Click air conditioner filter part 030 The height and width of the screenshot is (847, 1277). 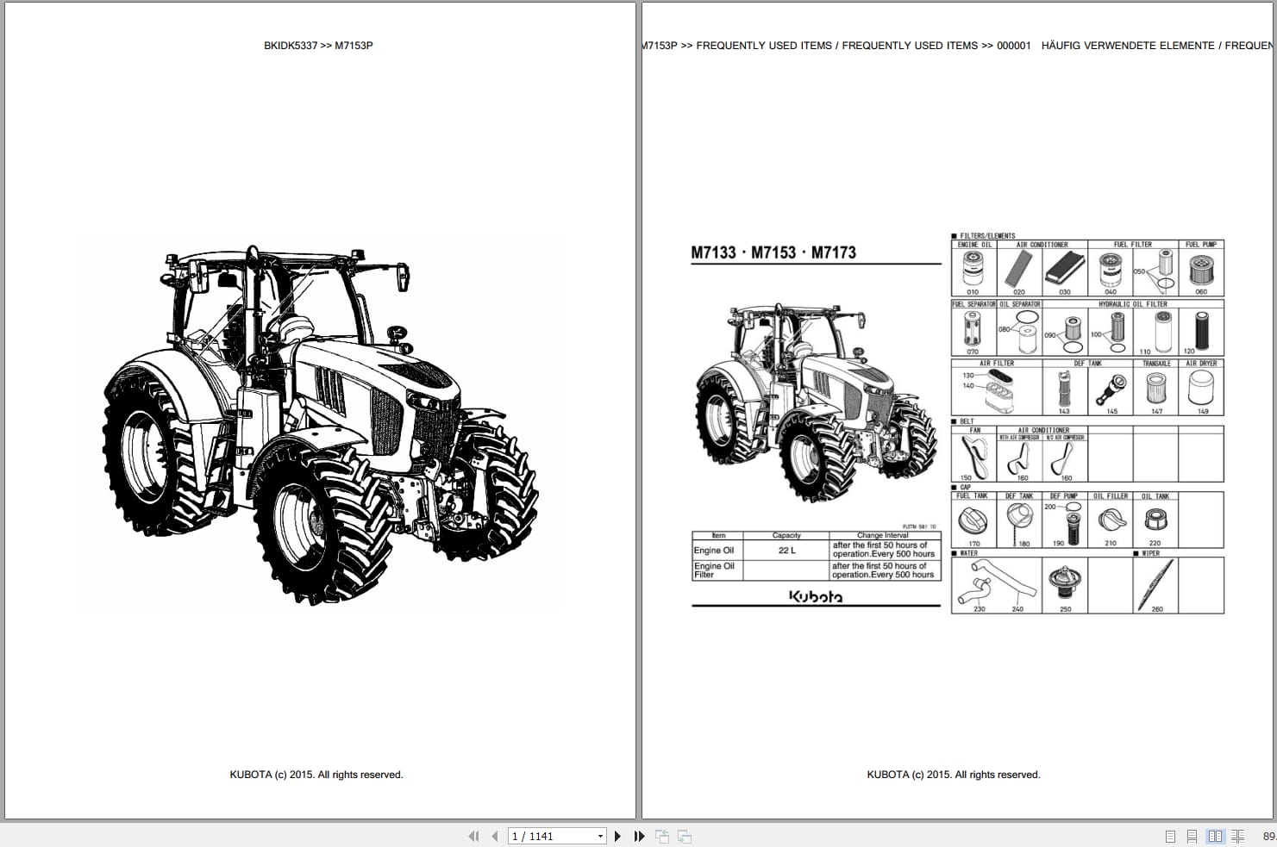tap(1064, 270)
